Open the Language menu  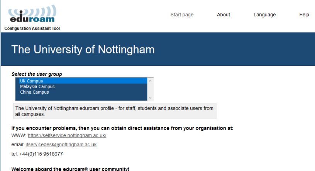tap(264, 15)
